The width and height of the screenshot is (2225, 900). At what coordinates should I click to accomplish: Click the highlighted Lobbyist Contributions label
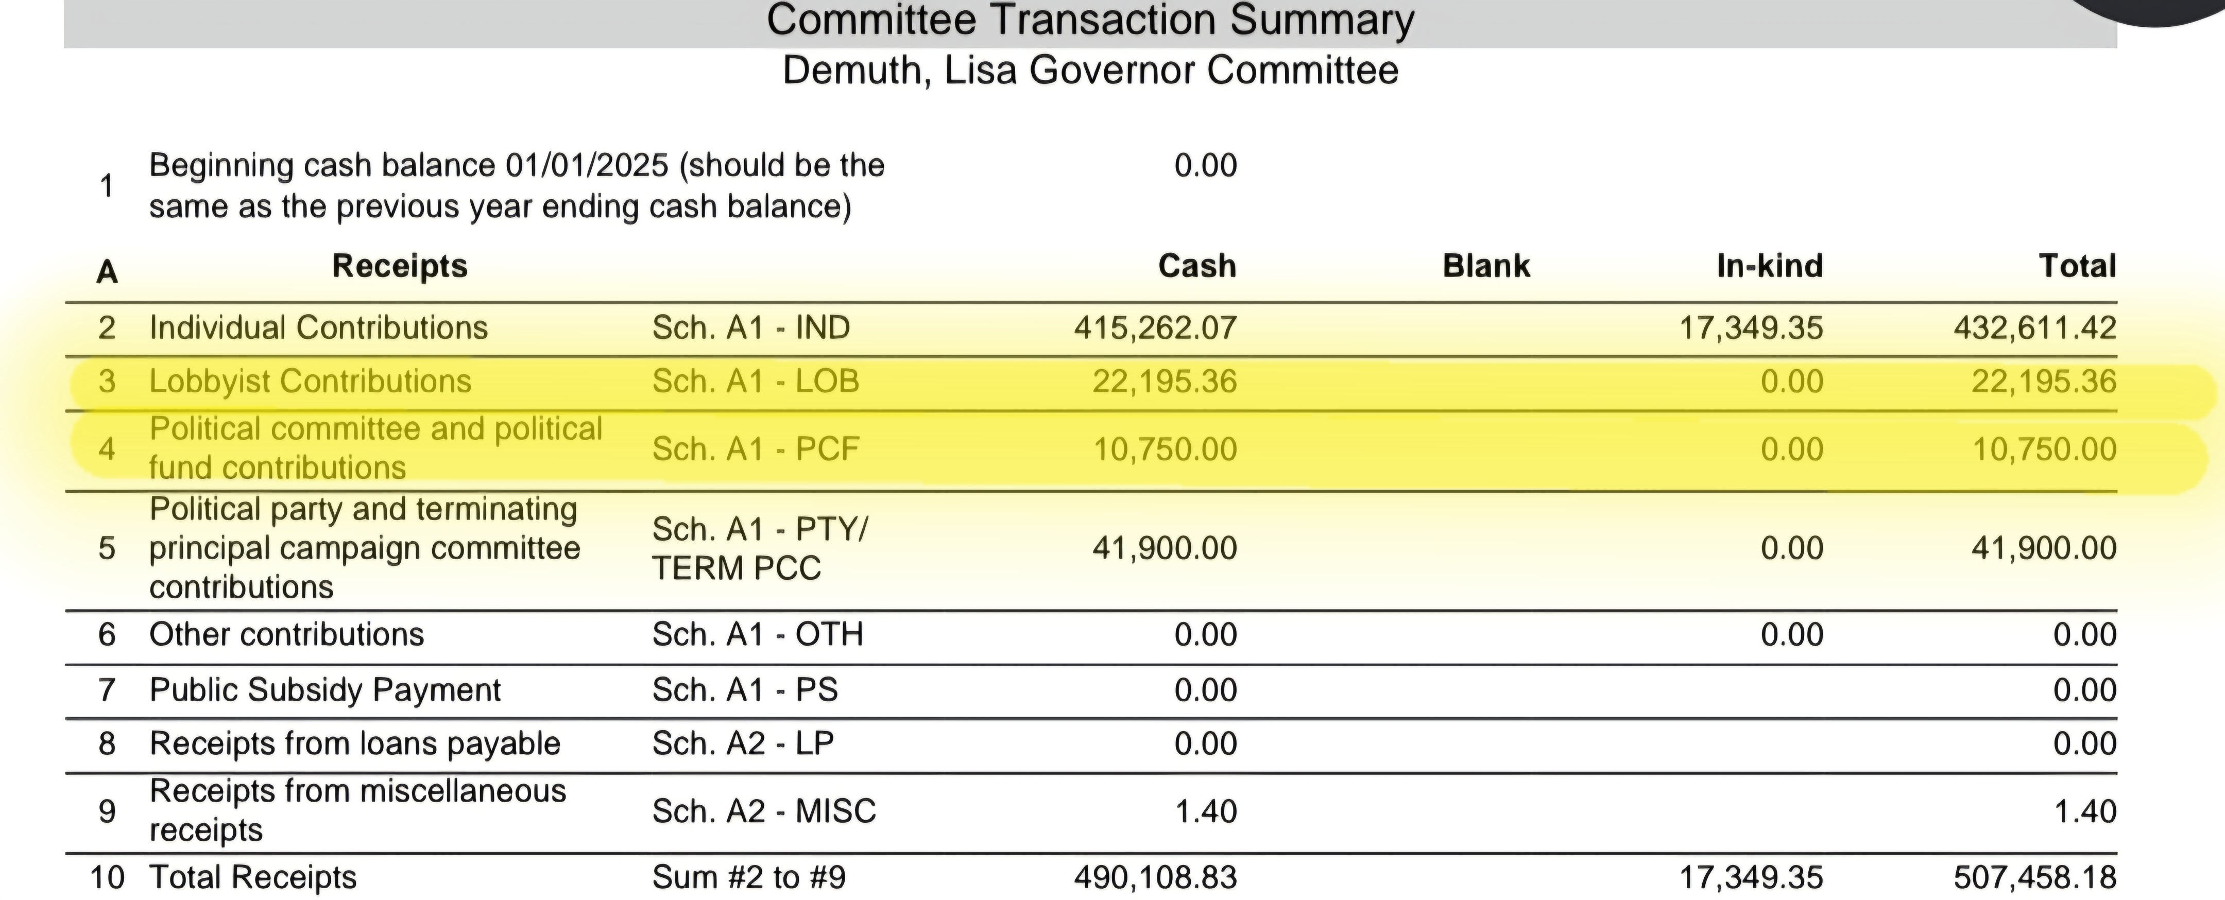(310, 382)
